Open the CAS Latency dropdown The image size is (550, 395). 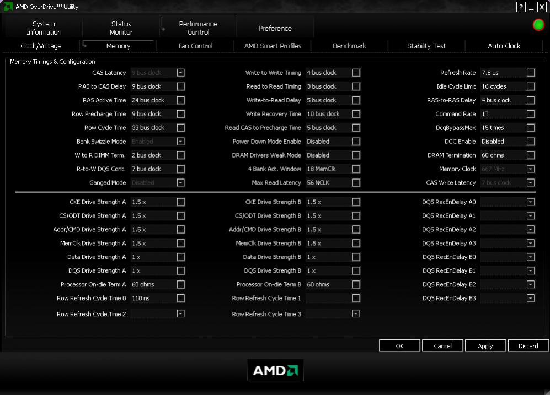180,73
